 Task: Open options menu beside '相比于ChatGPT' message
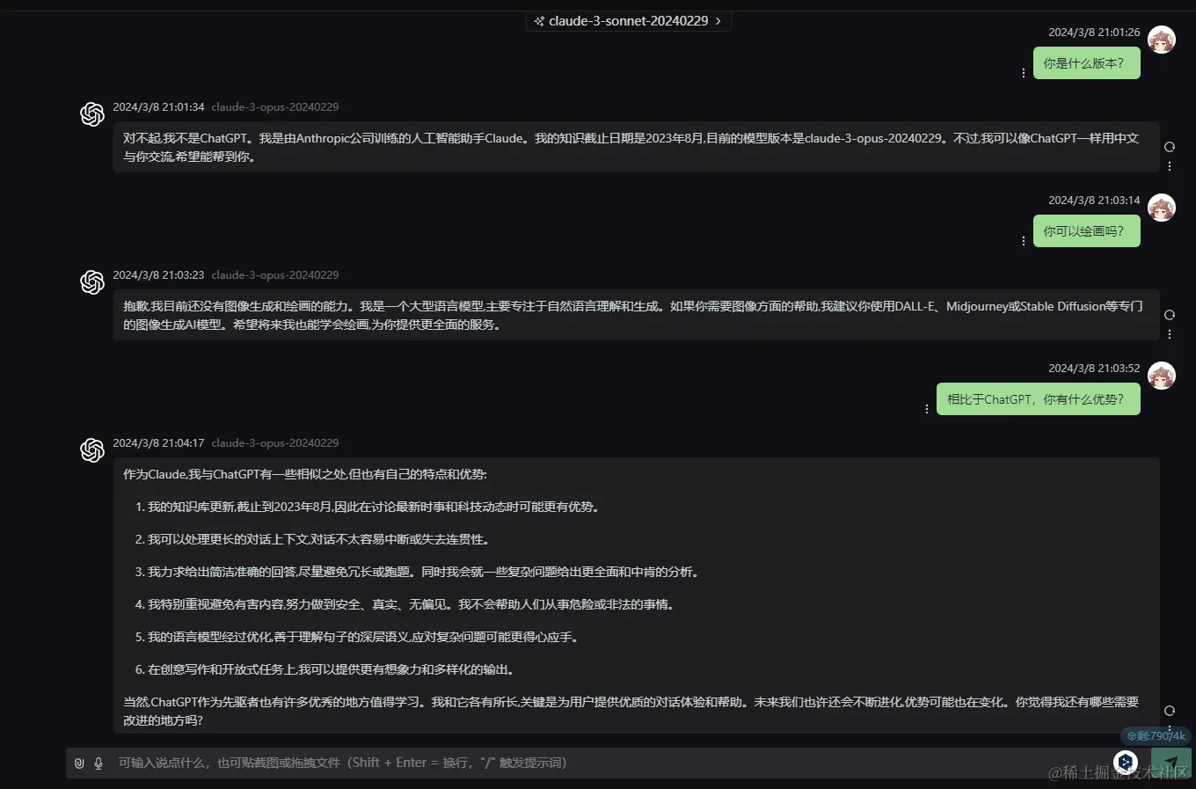[x=927, y=409]
